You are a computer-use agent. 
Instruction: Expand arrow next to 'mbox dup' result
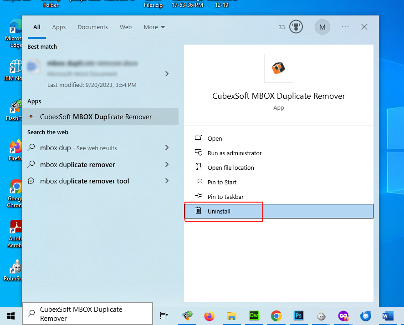[167, 147]
